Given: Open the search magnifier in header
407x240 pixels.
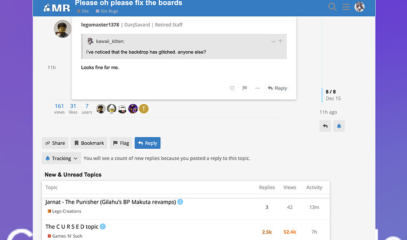Looking at the screenshot, I should pyautogui.click(x=333, y=7).
